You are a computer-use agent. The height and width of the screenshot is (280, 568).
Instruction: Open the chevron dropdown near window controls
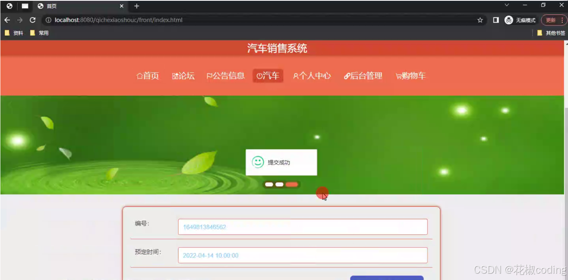pyautogui.click(x=507, y=5)
